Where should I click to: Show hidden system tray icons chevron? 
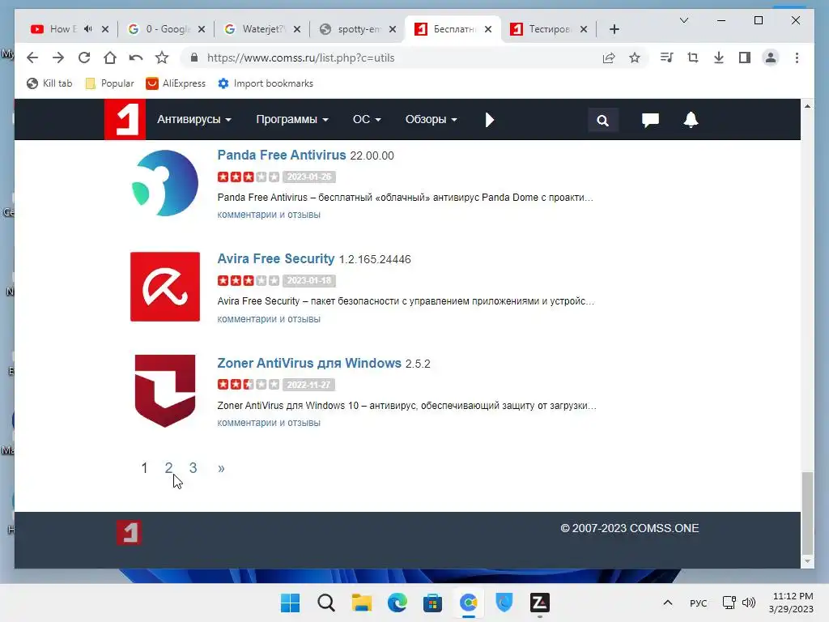(x=668, y=603)
